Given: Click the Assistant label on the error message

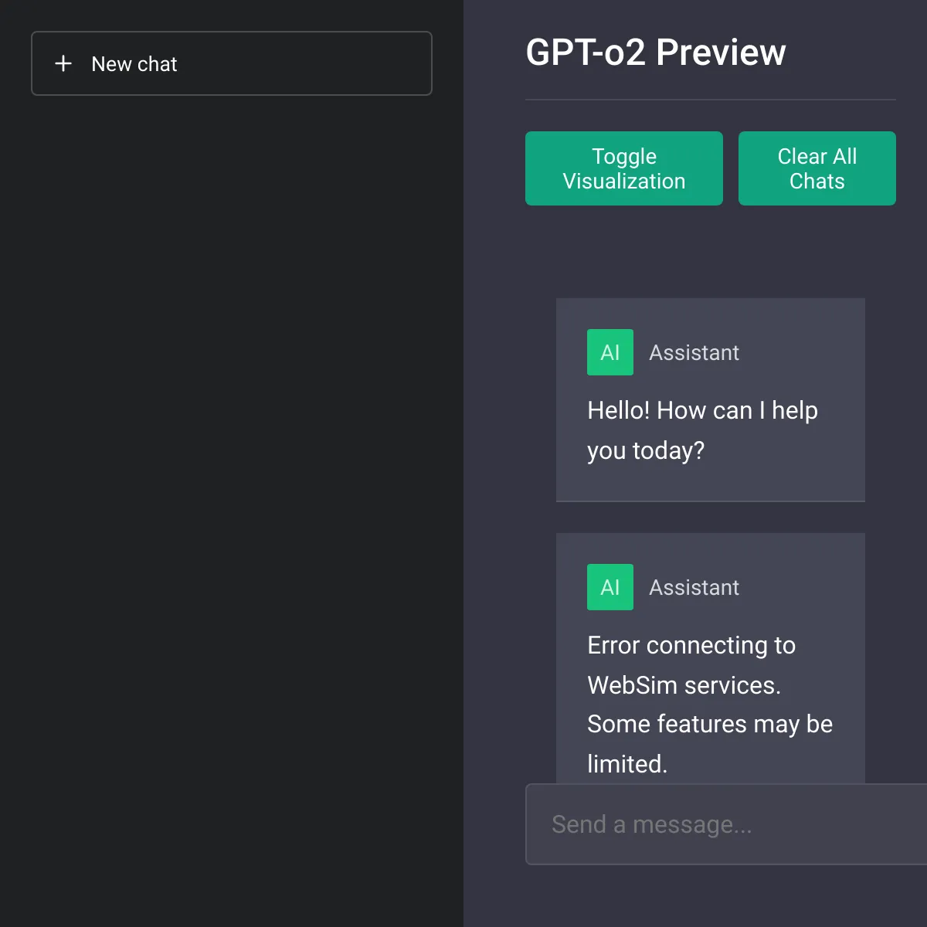Looking at the screenshot, I should click(x=693, y=587).
